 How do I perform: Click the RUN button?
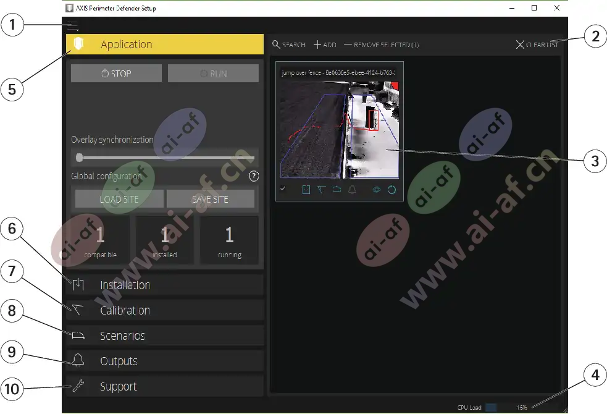pyautogui.click(x=213, y=73)
